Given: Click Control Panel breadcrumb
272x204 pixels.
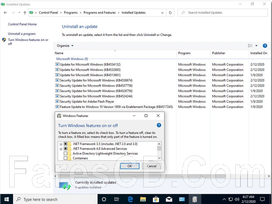Looking at the screenshot, I should pyautogui.click(x=48, y=13).
